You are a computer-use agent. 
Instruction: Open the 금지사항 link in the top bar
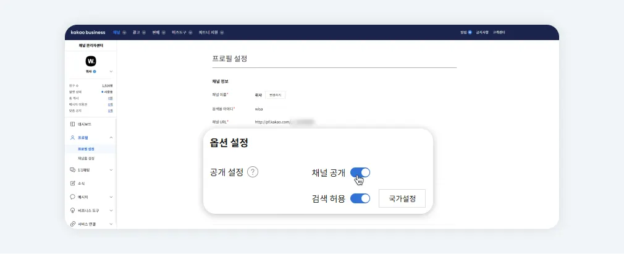tap(482, 32)
